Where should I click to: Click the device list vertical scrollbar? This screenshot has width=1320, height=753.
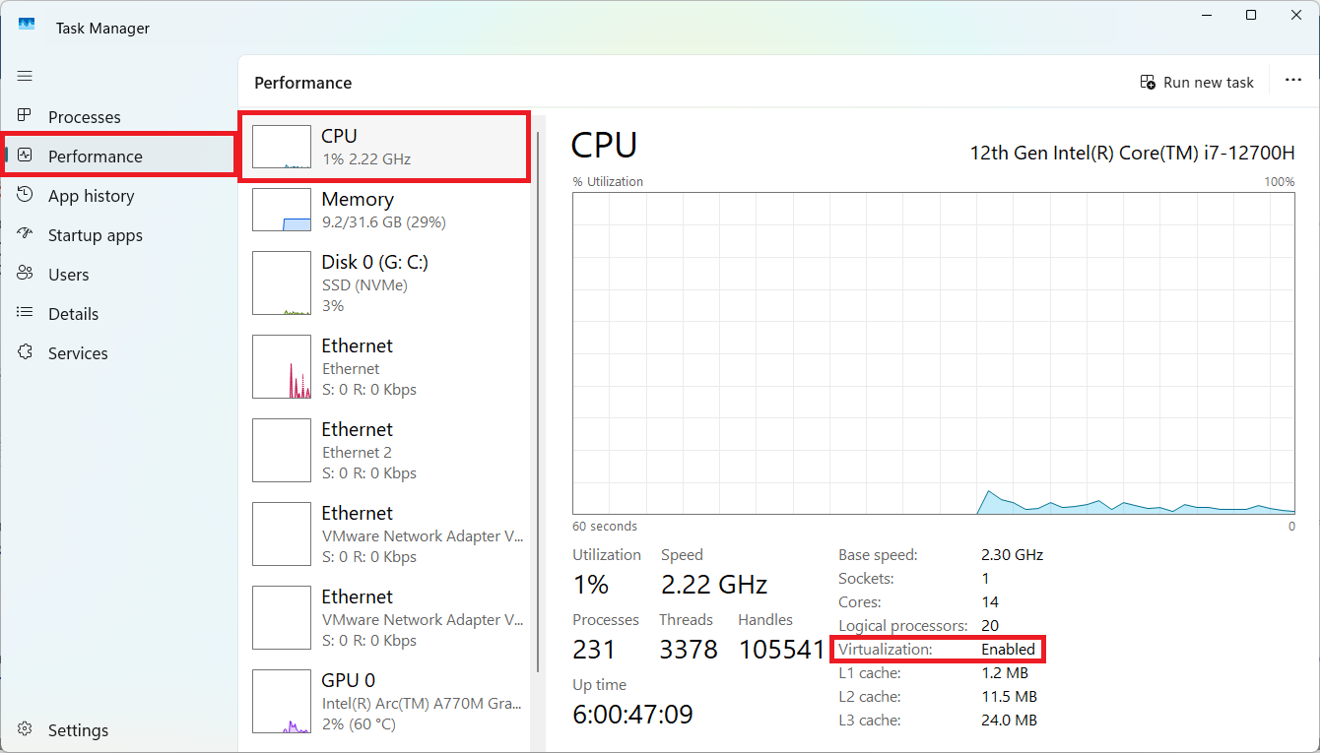pyautogui.click(x=537, y=394)
